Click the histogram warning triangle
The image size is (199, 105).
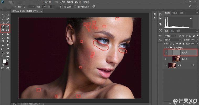191,18
